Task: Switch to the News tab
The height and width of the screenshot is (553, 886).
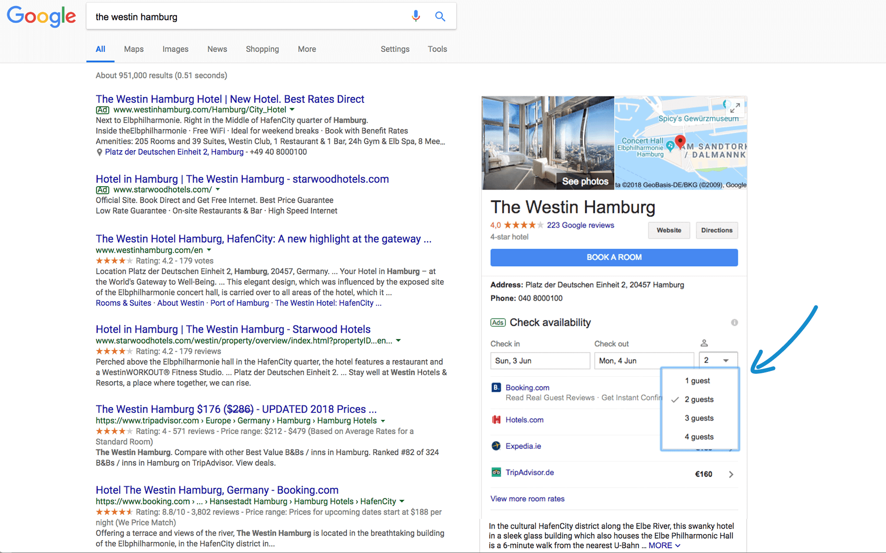Action: pos(217,49)
